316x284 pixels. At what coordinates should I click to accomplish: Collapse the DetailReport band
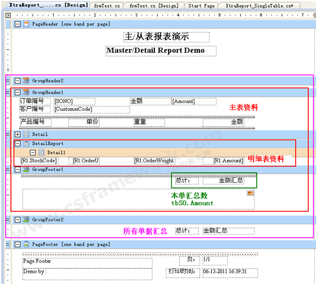[18, 143]
